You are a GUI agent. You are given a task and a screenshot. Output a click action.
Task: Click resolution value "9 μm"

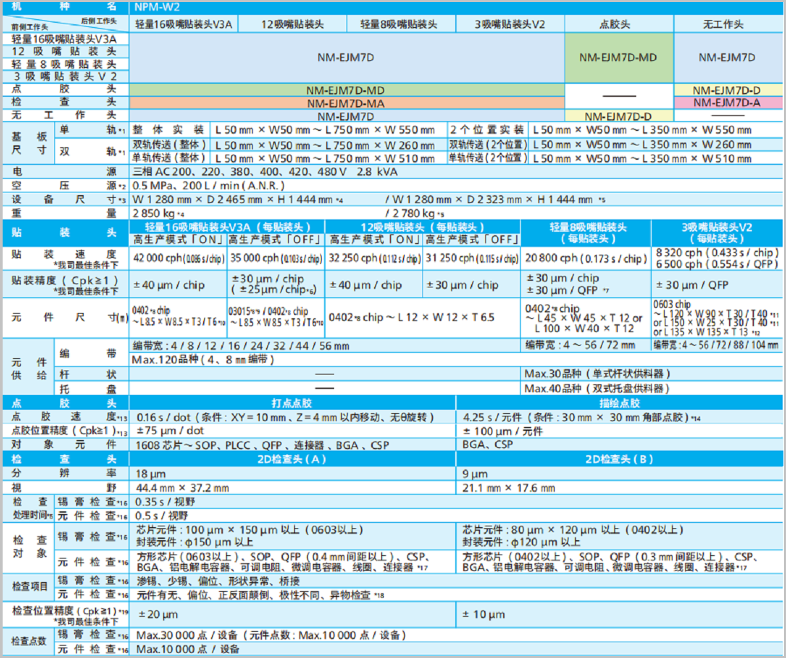pos(476,473)
